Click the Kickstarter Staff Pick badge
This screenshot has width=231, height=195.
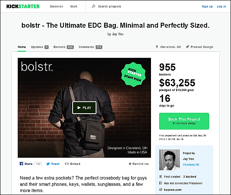click(x=133, y=74)
